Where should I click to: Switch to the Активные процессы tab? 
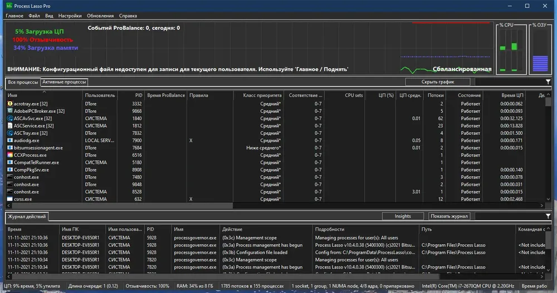(x=64, y=82)
